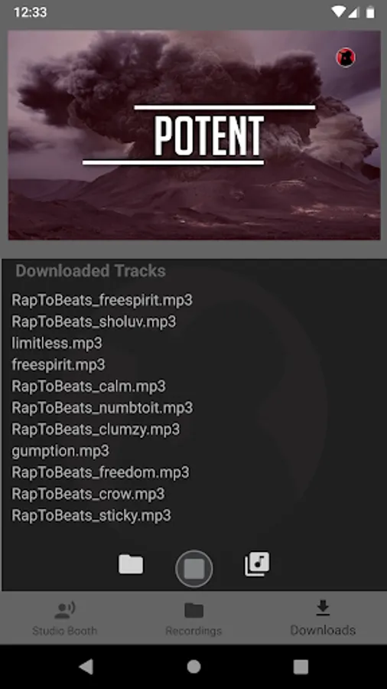
Task: Select RapToBeats_calm.mp3 track
Action: coord(89,387)
